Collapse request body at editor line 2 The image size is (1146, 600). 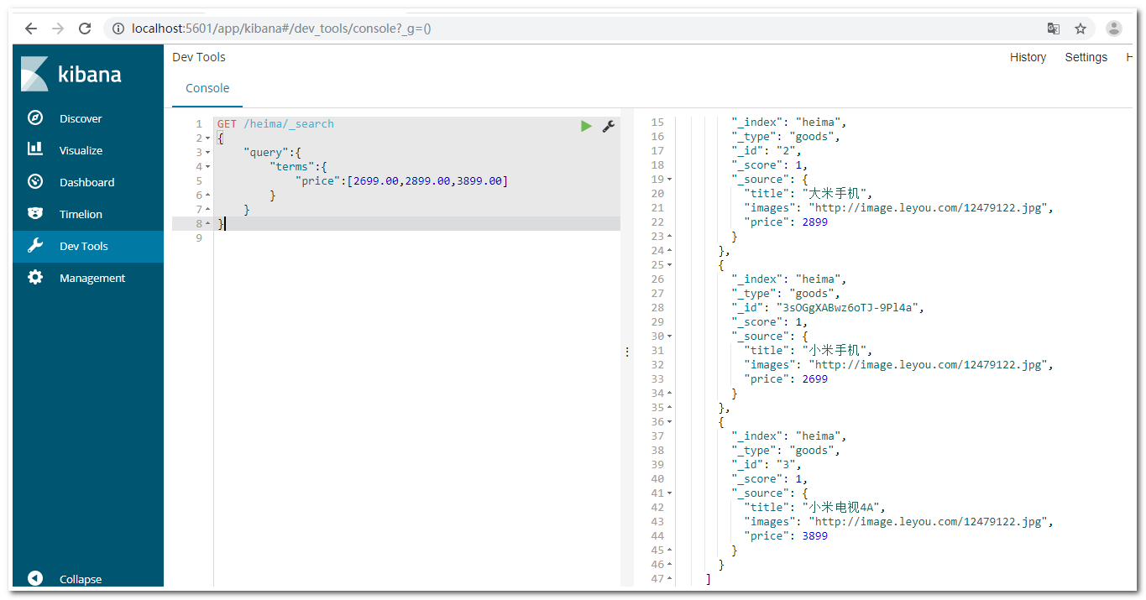point(208,138)
